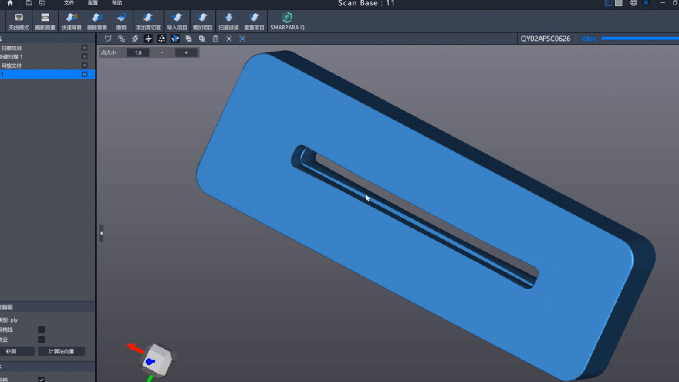Click 撤销 undo tool
Image resolution: width=679 pixels, height=382 pixels.
(x=121, y=21)
